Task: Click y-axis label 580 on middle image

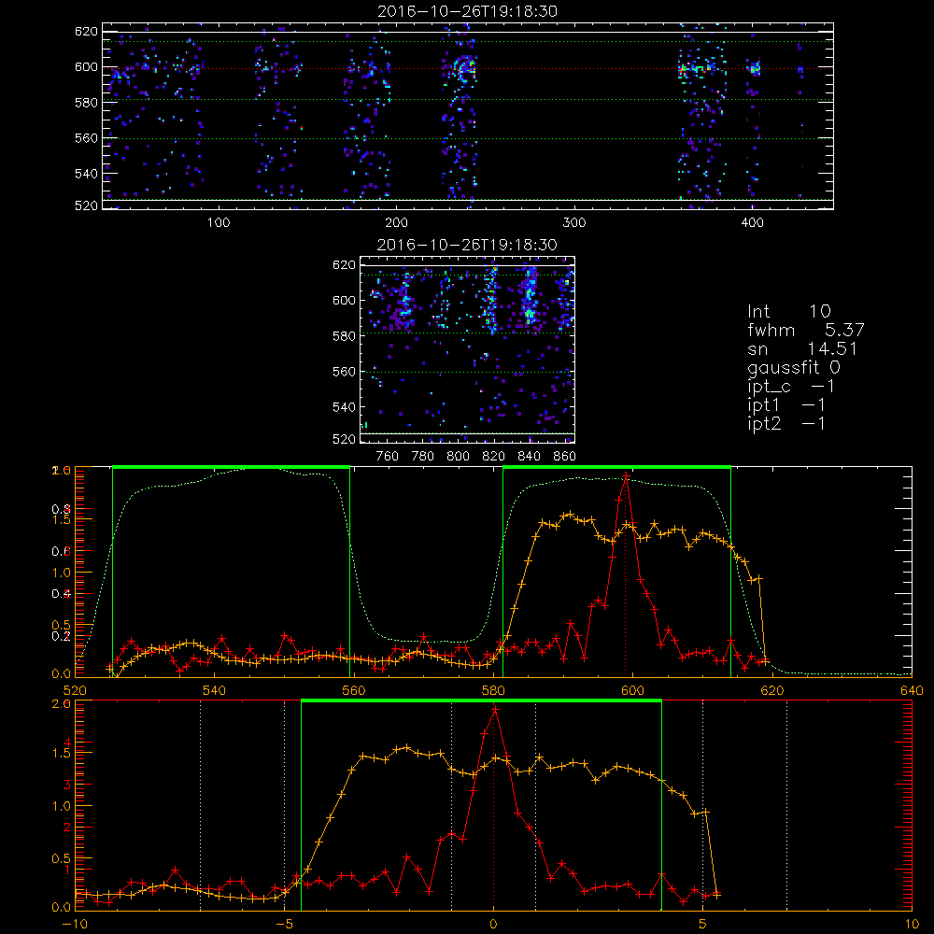Action: coord(345,336)
